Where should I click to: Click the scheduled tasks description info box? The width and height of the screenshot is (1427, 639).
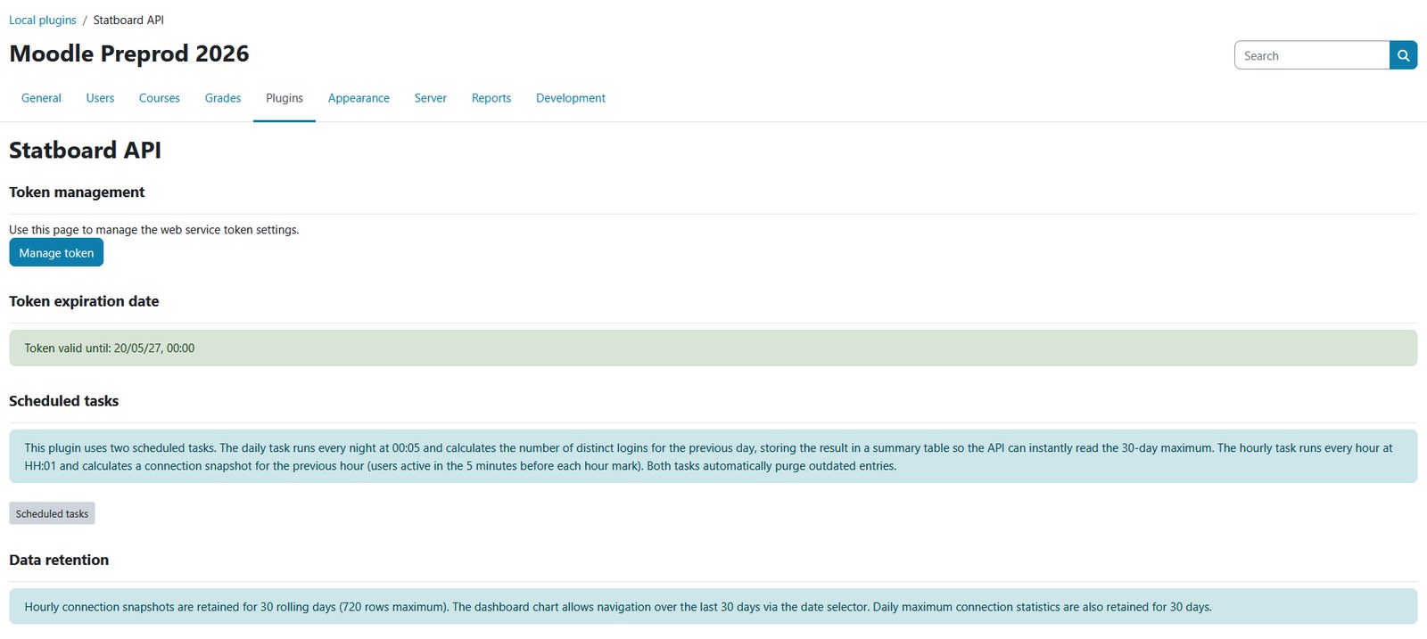point(713,456)
